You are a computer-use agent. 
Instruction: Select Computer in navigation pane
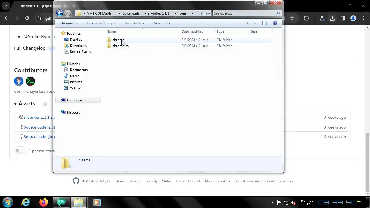(75, 100)
